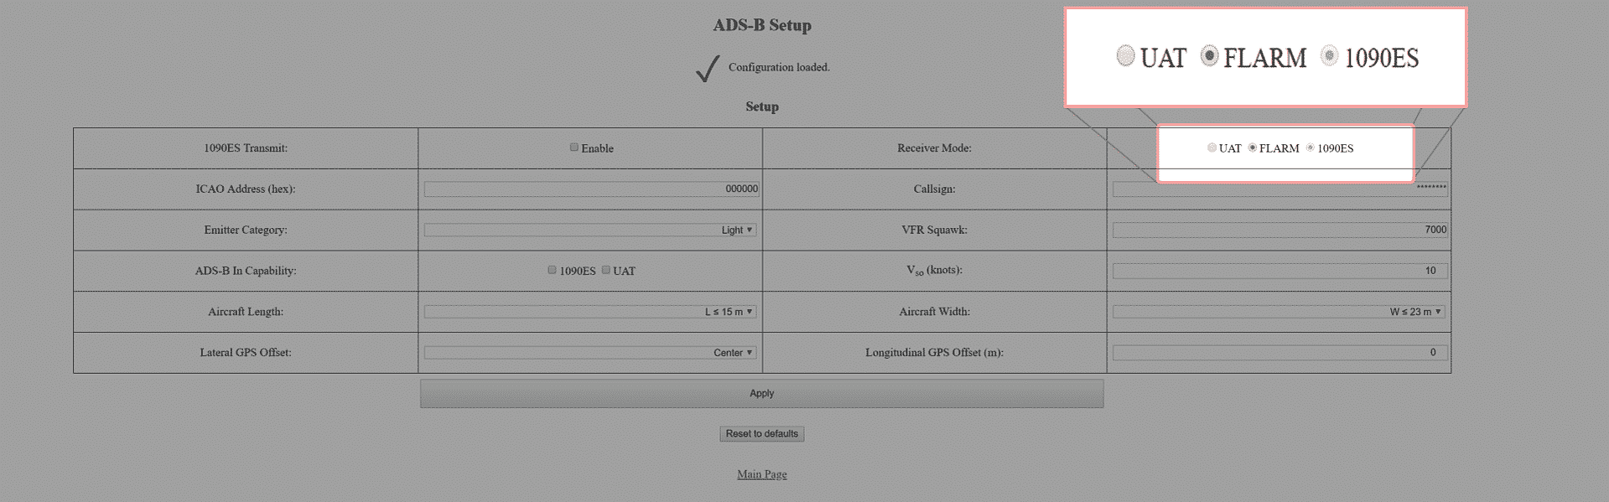Check ADS-B In Capability 1090ES box
1609x502 pixels.
pos(553,270)
